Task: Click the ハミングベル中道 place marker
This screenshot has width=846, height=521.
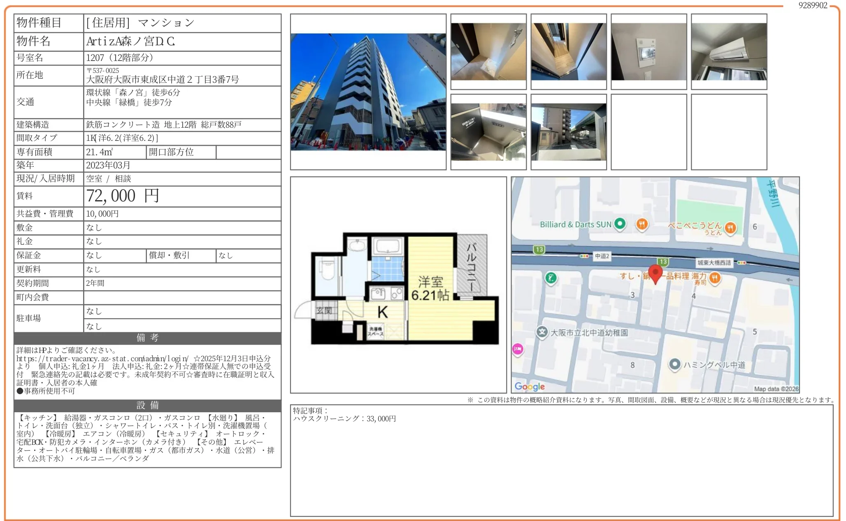Action: (674, 364)
